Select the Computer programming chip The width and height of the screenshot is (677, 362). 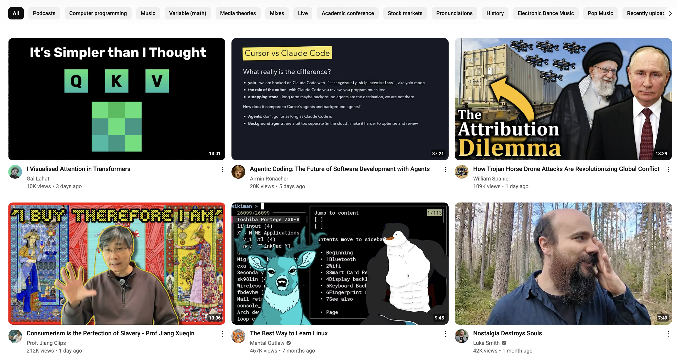pyautogui.click(x=98, y=13)
